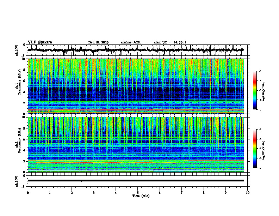Click time axis tick label "8"
279x216 pixels.
point(204,193)
